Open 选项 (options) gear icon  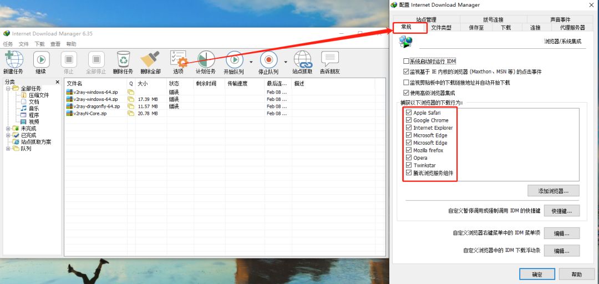click(179, 60)
